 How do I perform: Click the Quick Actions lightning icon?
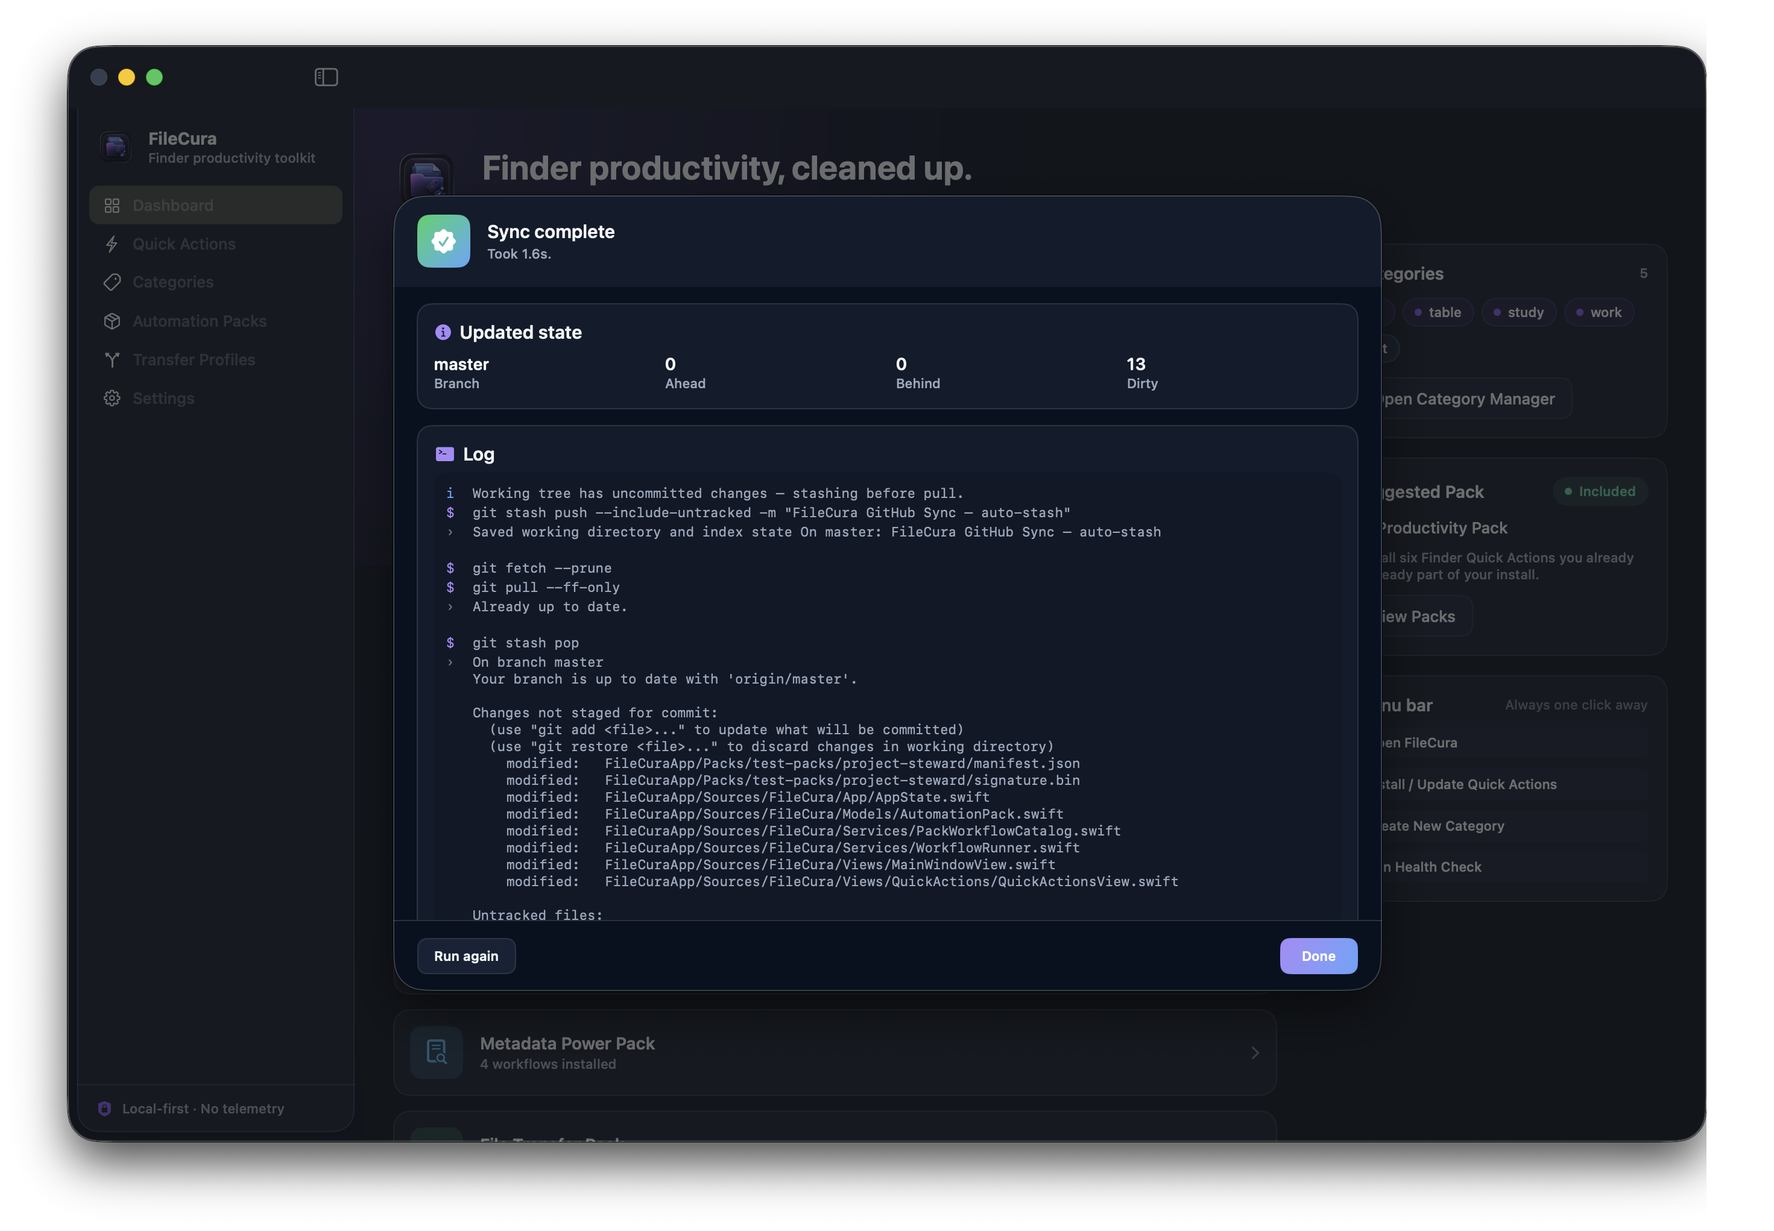coord(112,244)
